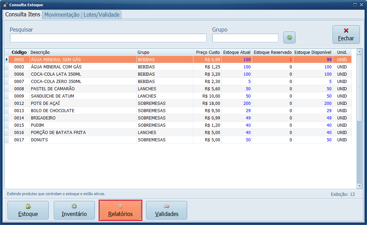Click the green refresh icon beside Grupo
This screenshot has height=225, width=367.
[x=289, y=37]
